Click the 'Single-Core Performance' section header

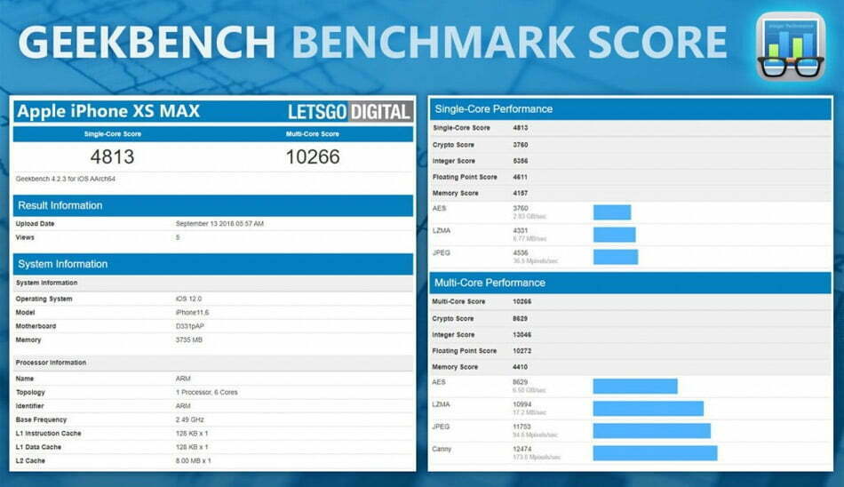[x=630, y=109]
